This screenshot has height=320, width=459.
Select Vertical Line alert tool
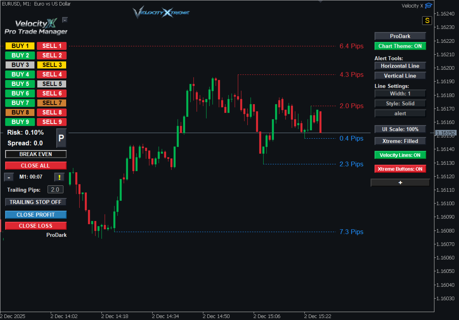400,76
